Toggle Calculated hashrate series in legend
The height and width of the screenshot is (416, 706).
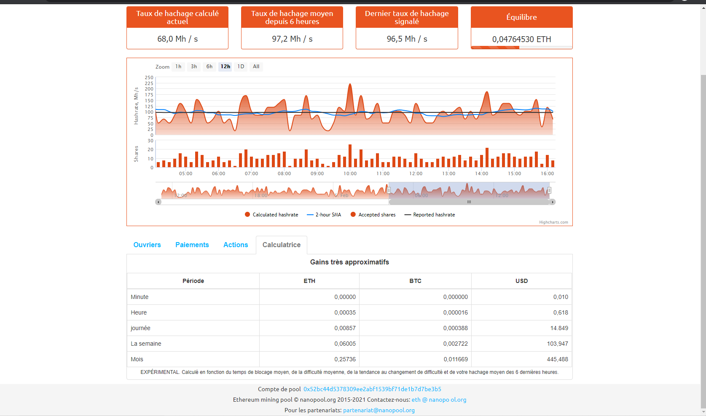click(271, 215)
